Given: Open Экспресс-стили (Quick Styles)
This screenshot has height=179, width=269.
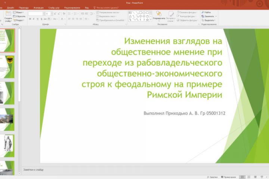Looking at the screenshot, I should (x=170, y=17).
